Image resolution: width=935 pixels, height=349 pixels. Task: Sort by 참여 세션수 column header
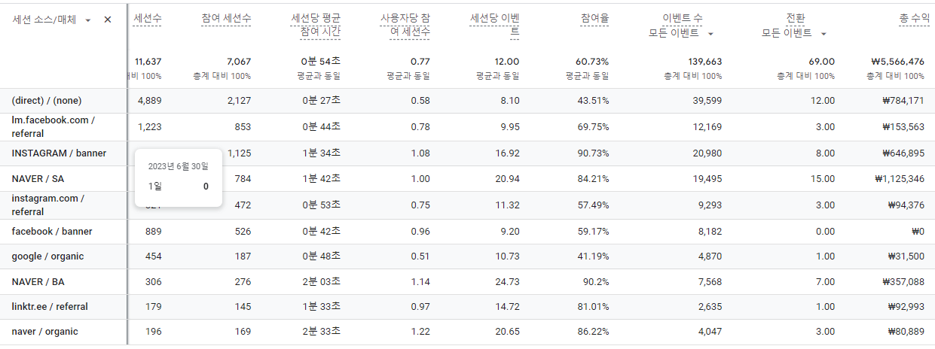point(227,17)
